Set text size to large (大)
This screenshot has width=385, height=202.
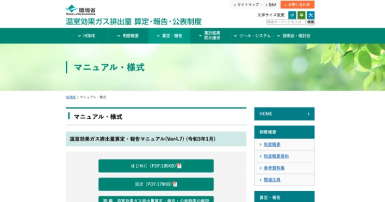click(x=311, y=15)
